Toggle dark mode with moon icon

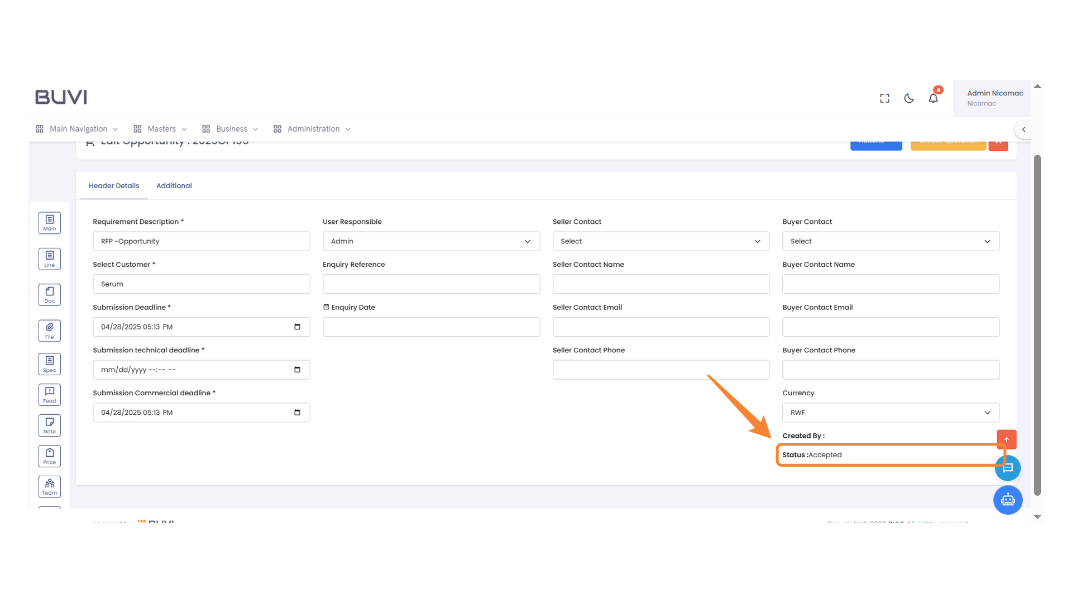(x=909, y=98)
